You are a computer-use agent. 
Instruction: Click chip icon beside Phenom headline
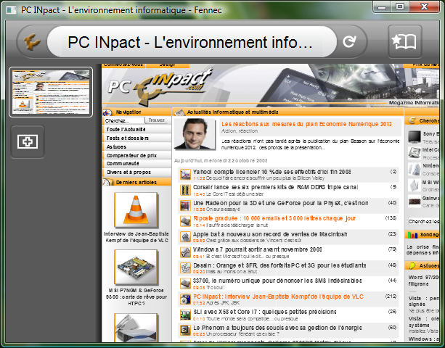[185, 331]
